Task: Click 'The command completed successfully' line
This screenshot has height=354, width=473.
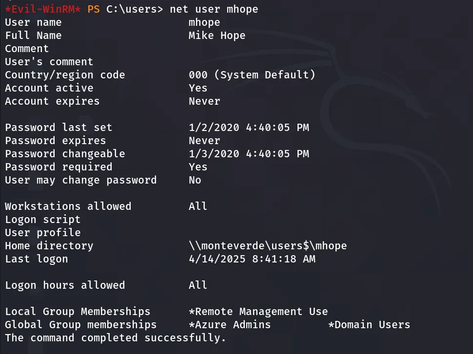Action: [x=115, y=338]
